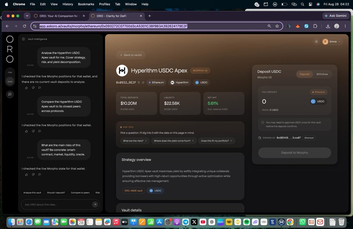
Task: Toggle the light/dark theme sun icon
Action: pos(316,41)
